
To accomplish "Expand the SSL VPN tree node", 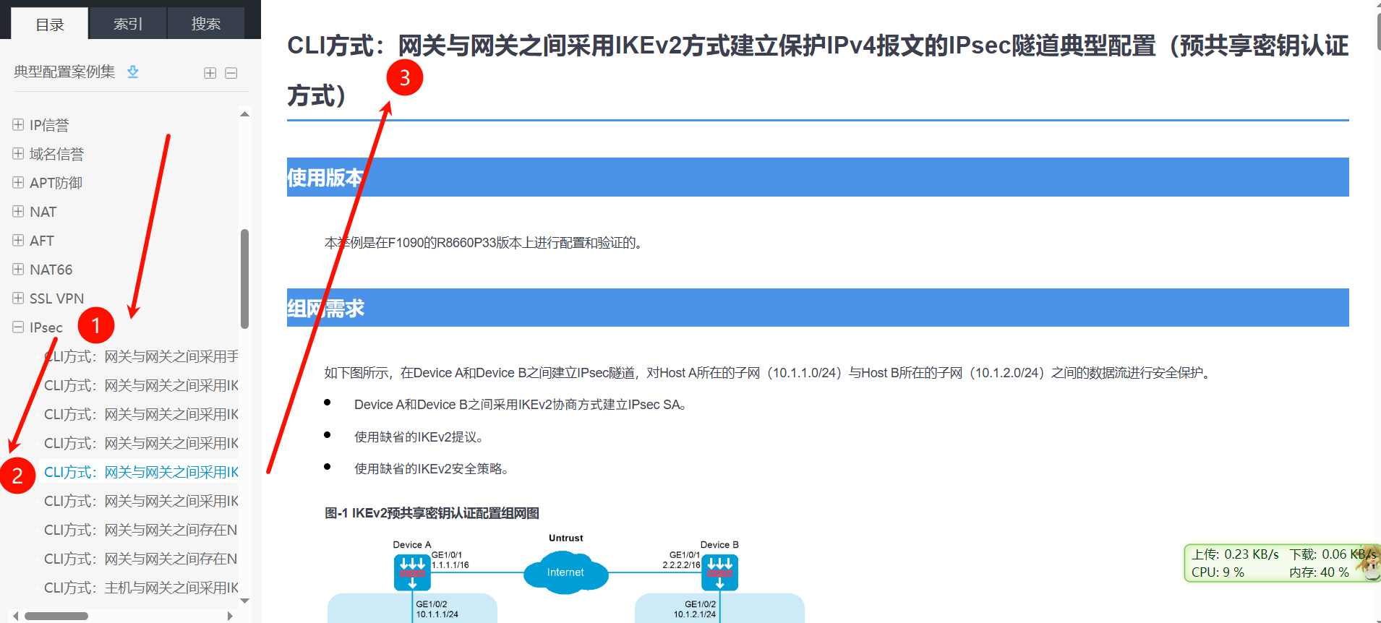I will 18,298.
